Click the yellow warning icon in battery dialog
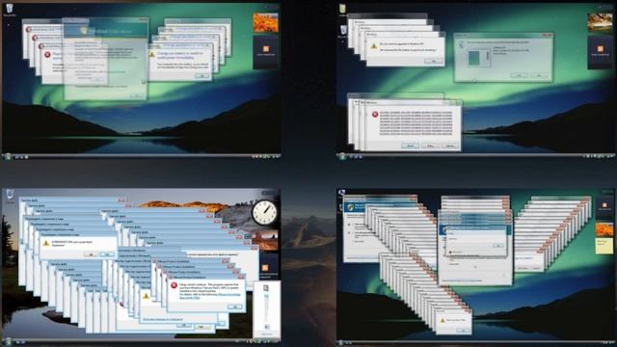Screen dimensions: 617x347 pyautogui.click(x=152, y=54)
